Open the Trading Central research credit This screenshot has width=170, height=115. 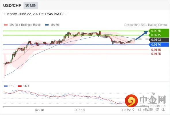pyautogui.click(x=146, y=25)
